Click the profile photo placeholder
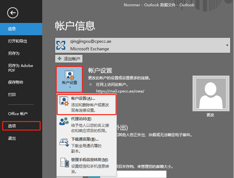Screen dimensions: 234x178 [x=211, y=93]
